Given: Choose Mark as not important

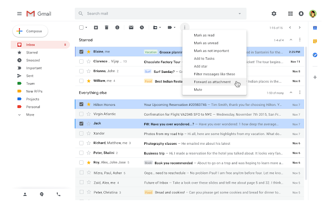Looking at the screenshot, I should [214, 51].
